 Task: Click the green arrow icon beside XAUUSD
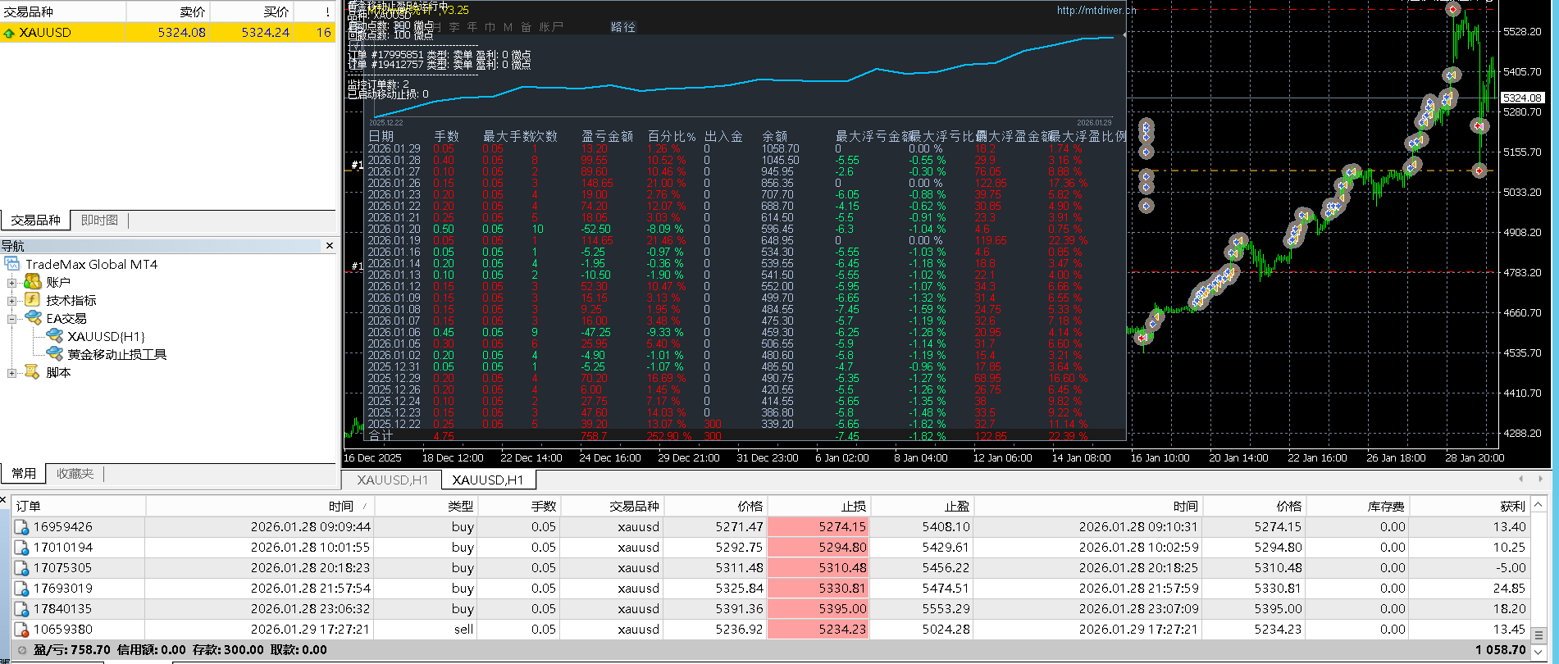(9, 33)
